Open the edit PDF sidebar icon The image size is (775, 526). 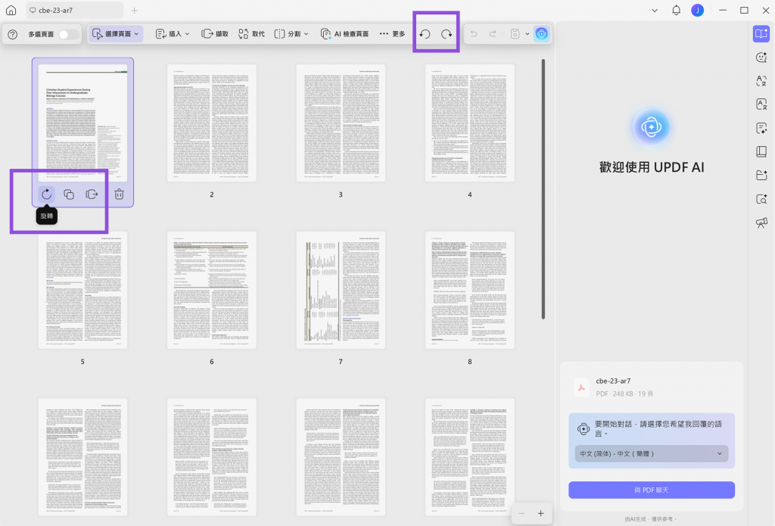click(x=761, y=128)
